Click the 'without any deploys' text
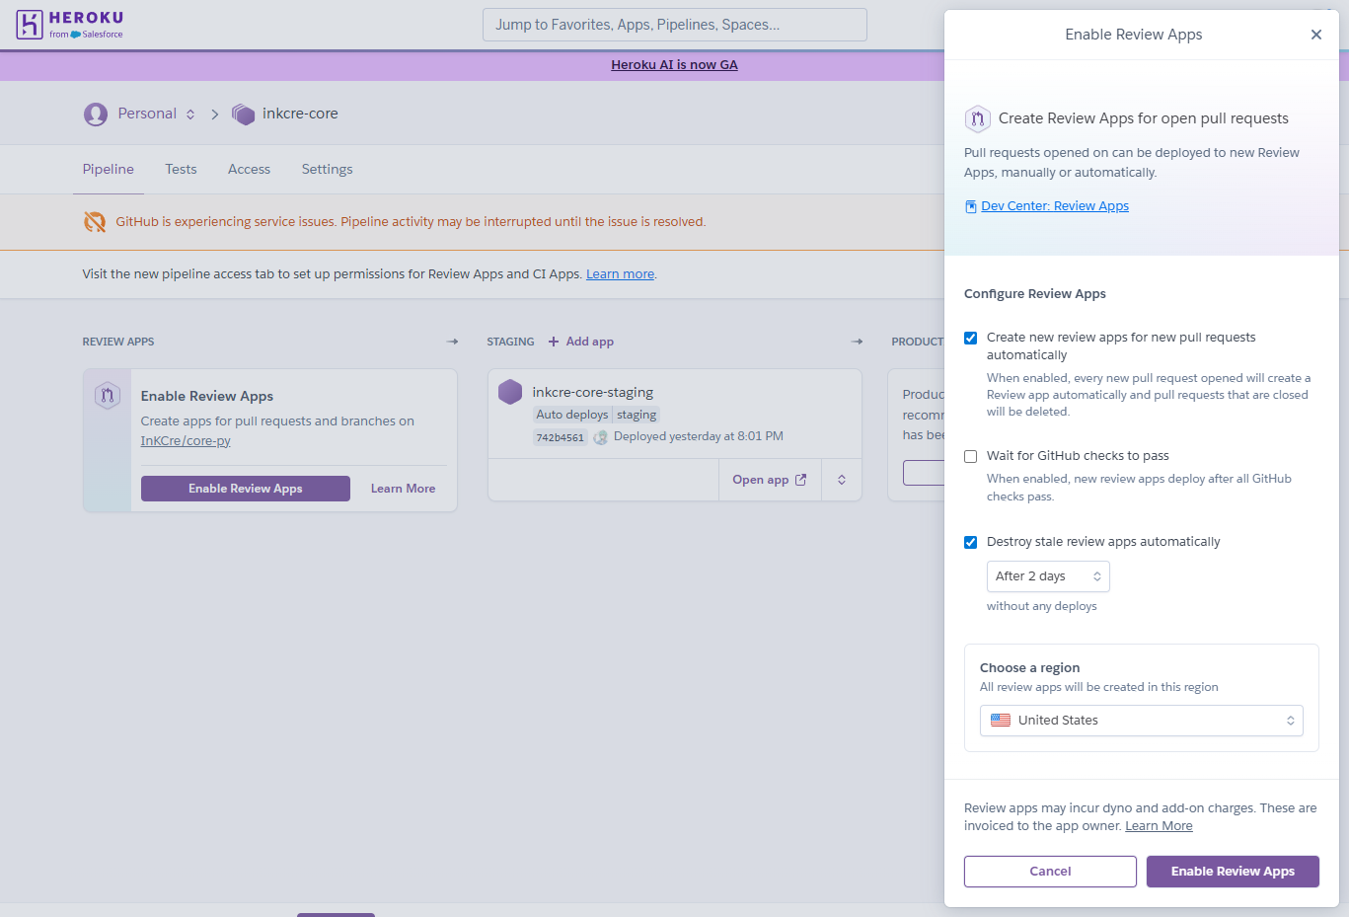The height and width of the screenshot is (917, 1349). 1042,606
